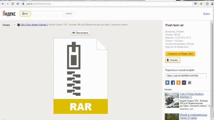The height and width of the screenshot is (120, 214).
Task: Click the address bar URL yadi.sk
Action: [x=38, y=4]
